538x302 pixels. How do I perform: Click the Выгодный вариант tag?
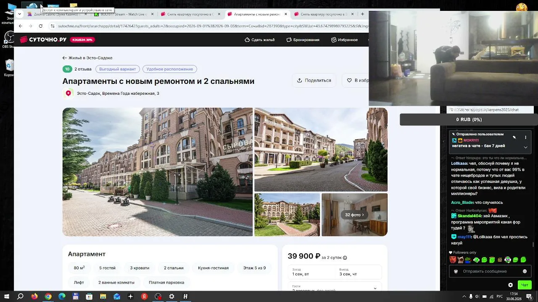(x=118, y=69)
